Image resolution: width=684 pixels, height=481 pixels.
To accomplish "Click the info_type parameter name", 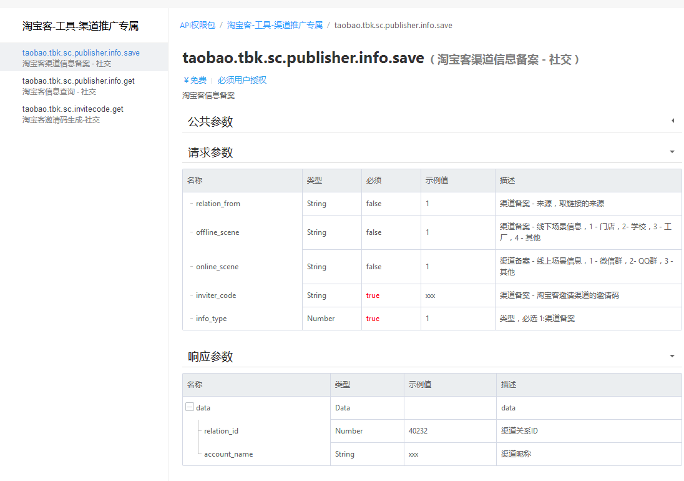I will [x=211, y=319].
